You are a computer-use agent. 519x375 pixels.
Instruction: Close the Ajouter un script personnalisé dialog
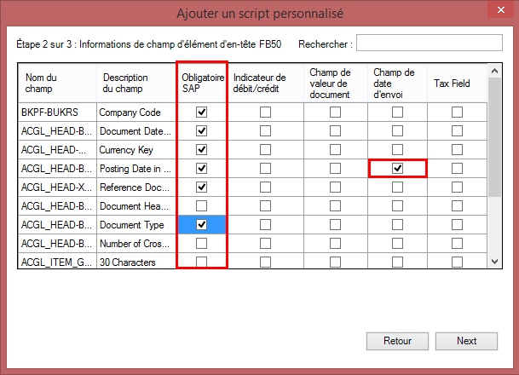pyautogui.click(x=501, y=10)
